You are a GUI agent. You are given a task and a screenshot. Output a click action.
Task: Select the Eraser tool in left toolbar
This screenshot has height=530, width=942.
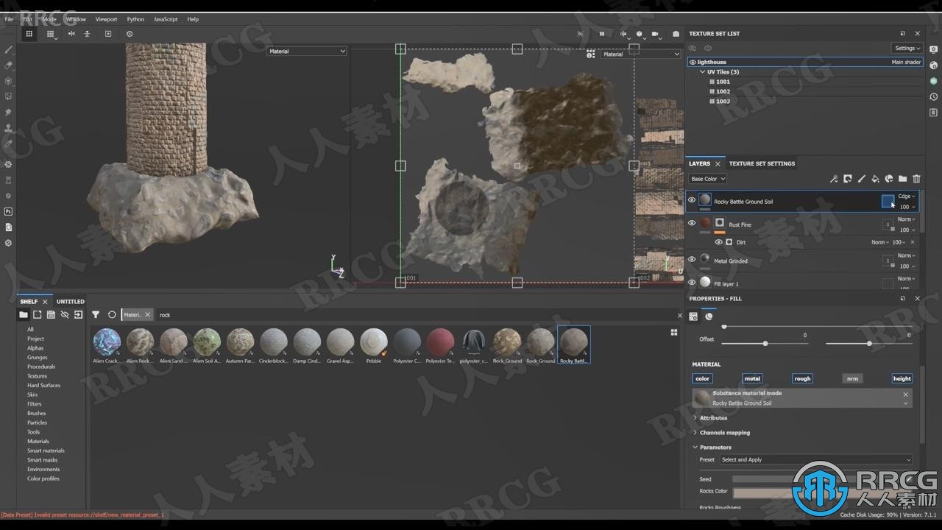(x=9, y=66)
